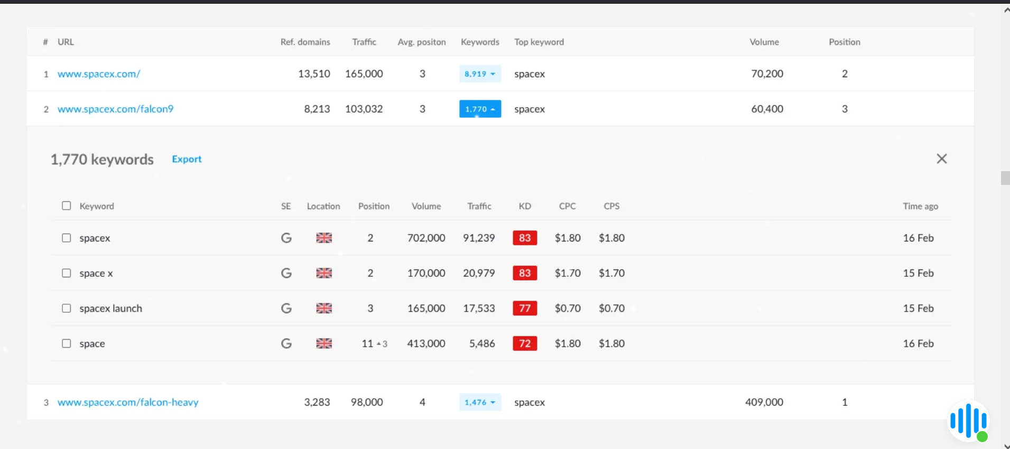
Task: Check the spacex launch keyword checkbox
Action: point(66,308)
